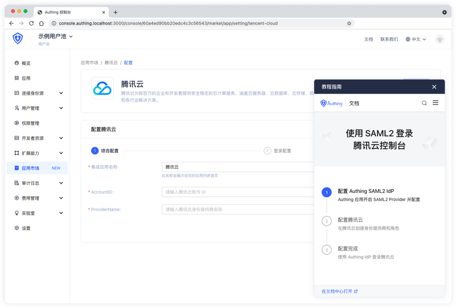Bookmark this page with star icon
This screenshot has width=456, height=308.
click(349, 23)
